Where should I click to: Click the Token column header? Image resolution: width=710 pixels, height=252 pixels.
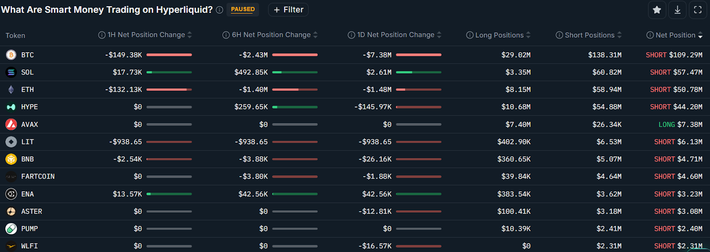pyautogui.click(x=16, y=35)
